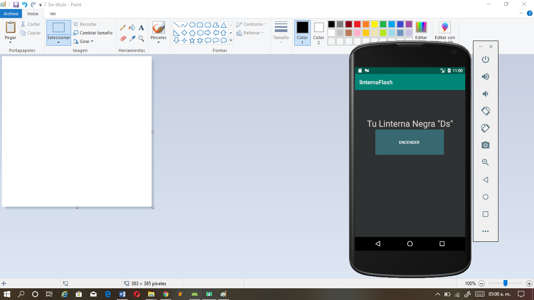Switch to the Ver tab
This screenshot has width=534, height=300.
click(53, 14)
